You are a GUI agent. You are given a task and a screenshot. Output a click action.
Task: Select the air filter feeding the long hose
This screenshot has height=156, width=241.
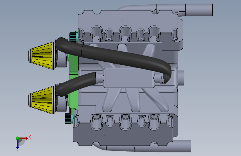(x=42, y=56)
